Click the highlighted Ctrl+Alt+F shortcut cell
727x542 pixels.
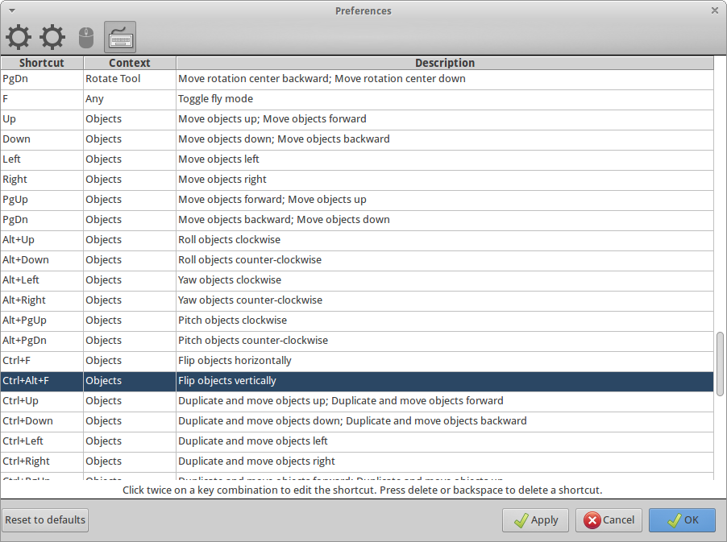coord(41,381)
